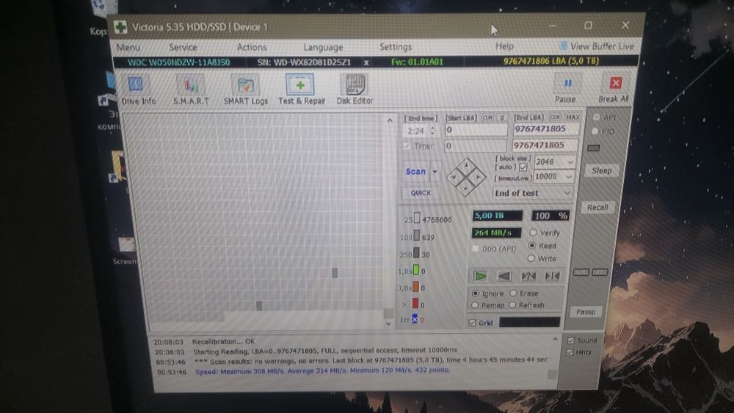This screenshot has height=413, width=734.
Task: Click the up arrow of the navigation diamond
Action: (x=466, y=166)
